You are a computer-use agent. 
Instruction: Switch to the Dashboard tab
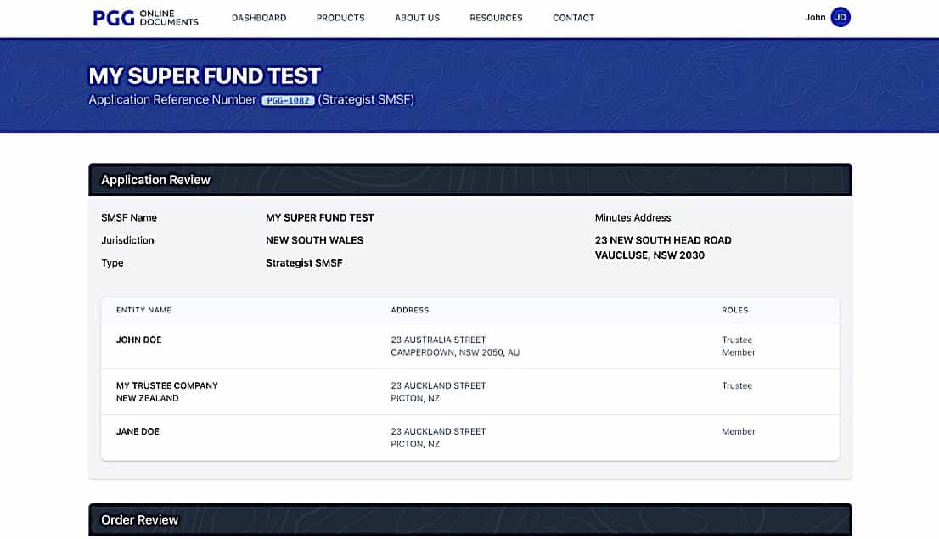pos(259,17)
